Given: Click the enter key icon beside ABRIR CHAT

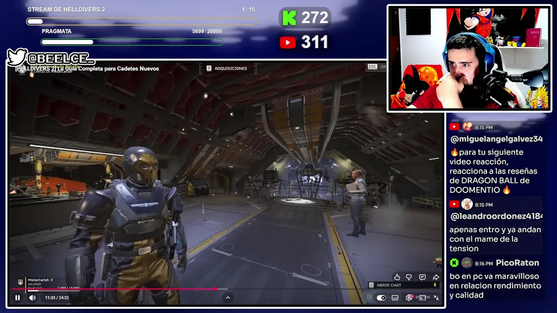Looking at the screenshot, I should click(x=371, y=285).
